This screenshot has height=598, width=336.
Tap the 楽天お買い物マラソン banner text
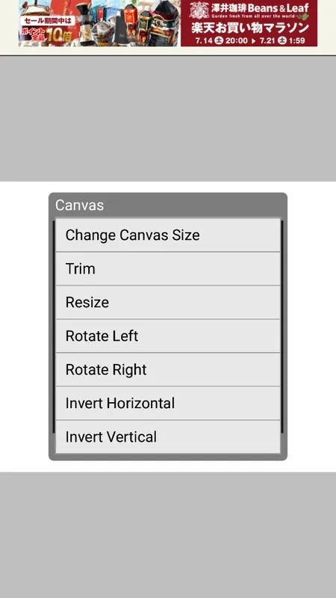[x=250, y=28]
